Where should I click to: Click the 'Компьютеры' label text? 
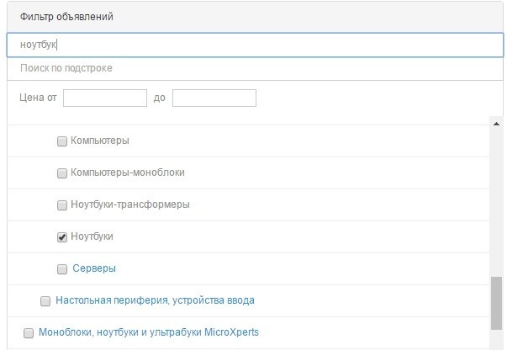(100, 141)
